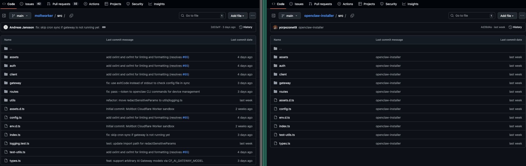Screen dimensions: 526x166
Task: Expand commit message ellipsis for Andreas Jansson commit
Action: tap(104, 27)
